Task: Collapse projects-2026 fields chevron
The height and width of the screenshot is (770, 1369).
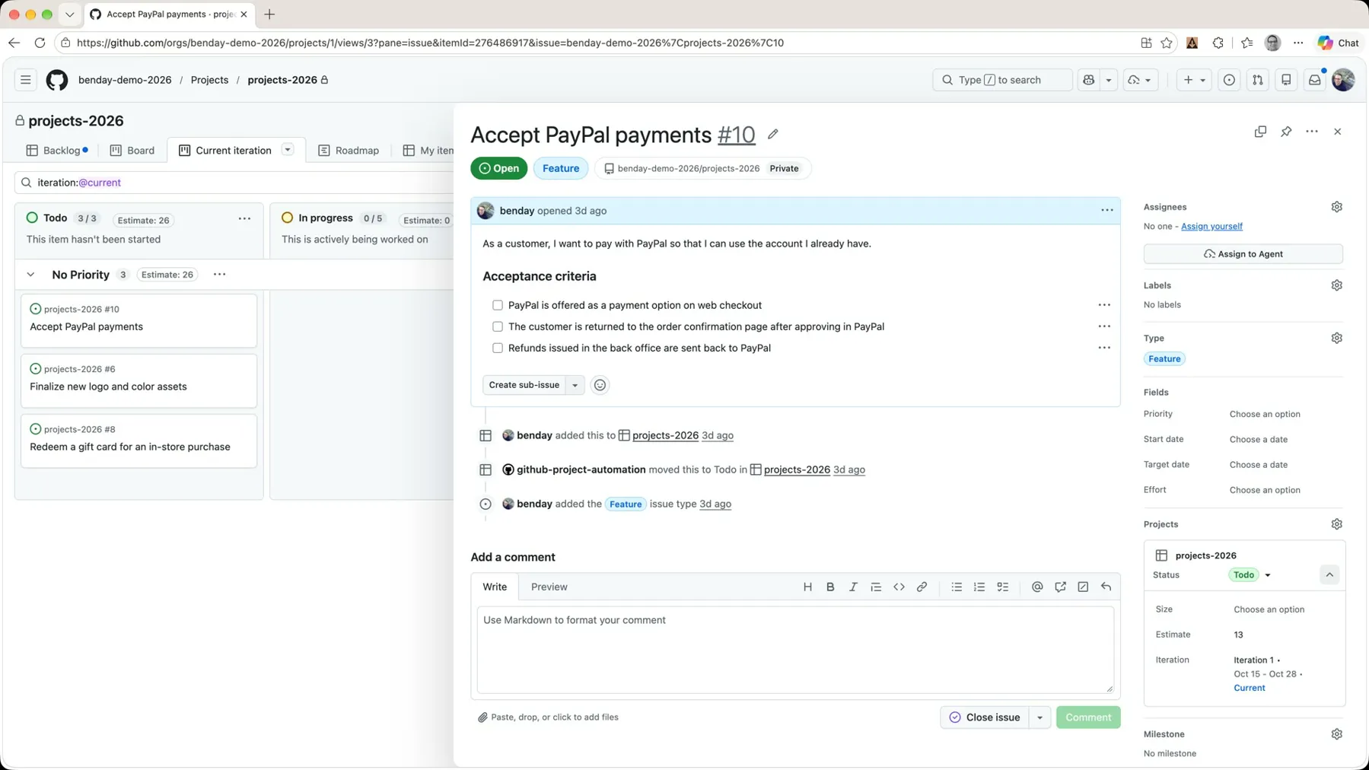Action: tap(1329, 575)
